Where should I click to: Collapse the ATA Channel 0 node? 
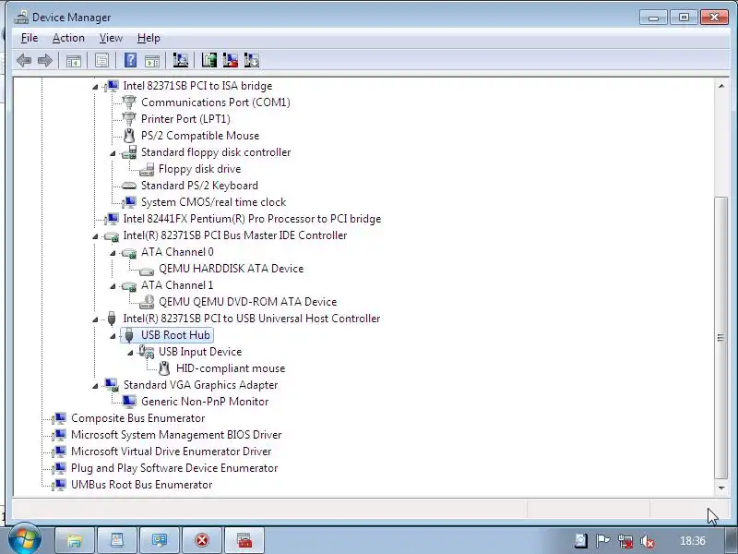pos(113,253)
